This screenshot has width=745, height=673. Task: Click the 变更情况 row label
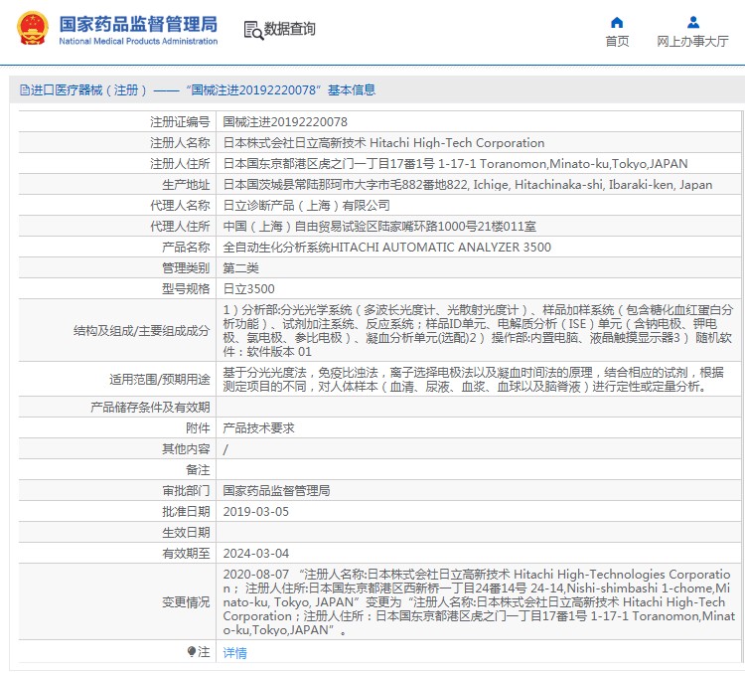coord(186,602)
